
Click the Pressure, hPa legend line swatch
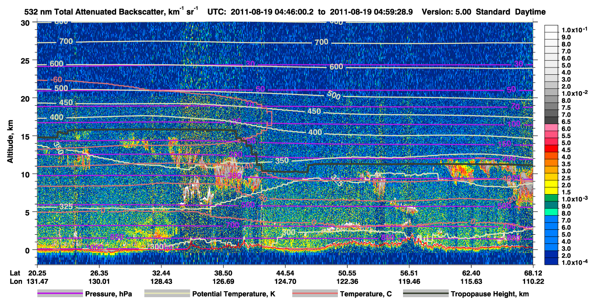click(59, 294)
